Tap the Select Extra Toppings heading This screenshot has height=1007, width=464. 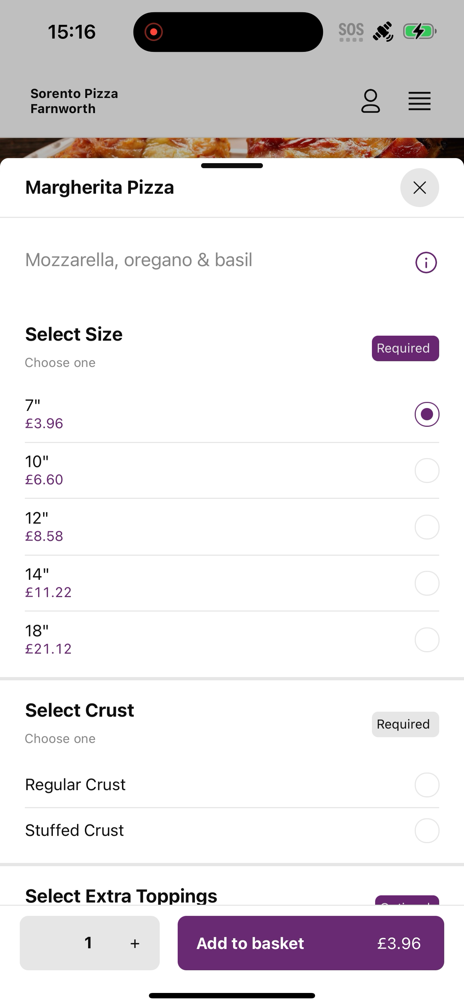pyautogui.click(x=121, y=896)
